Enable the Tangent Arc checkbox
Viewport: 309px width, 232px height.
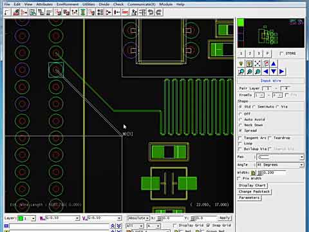240,138
